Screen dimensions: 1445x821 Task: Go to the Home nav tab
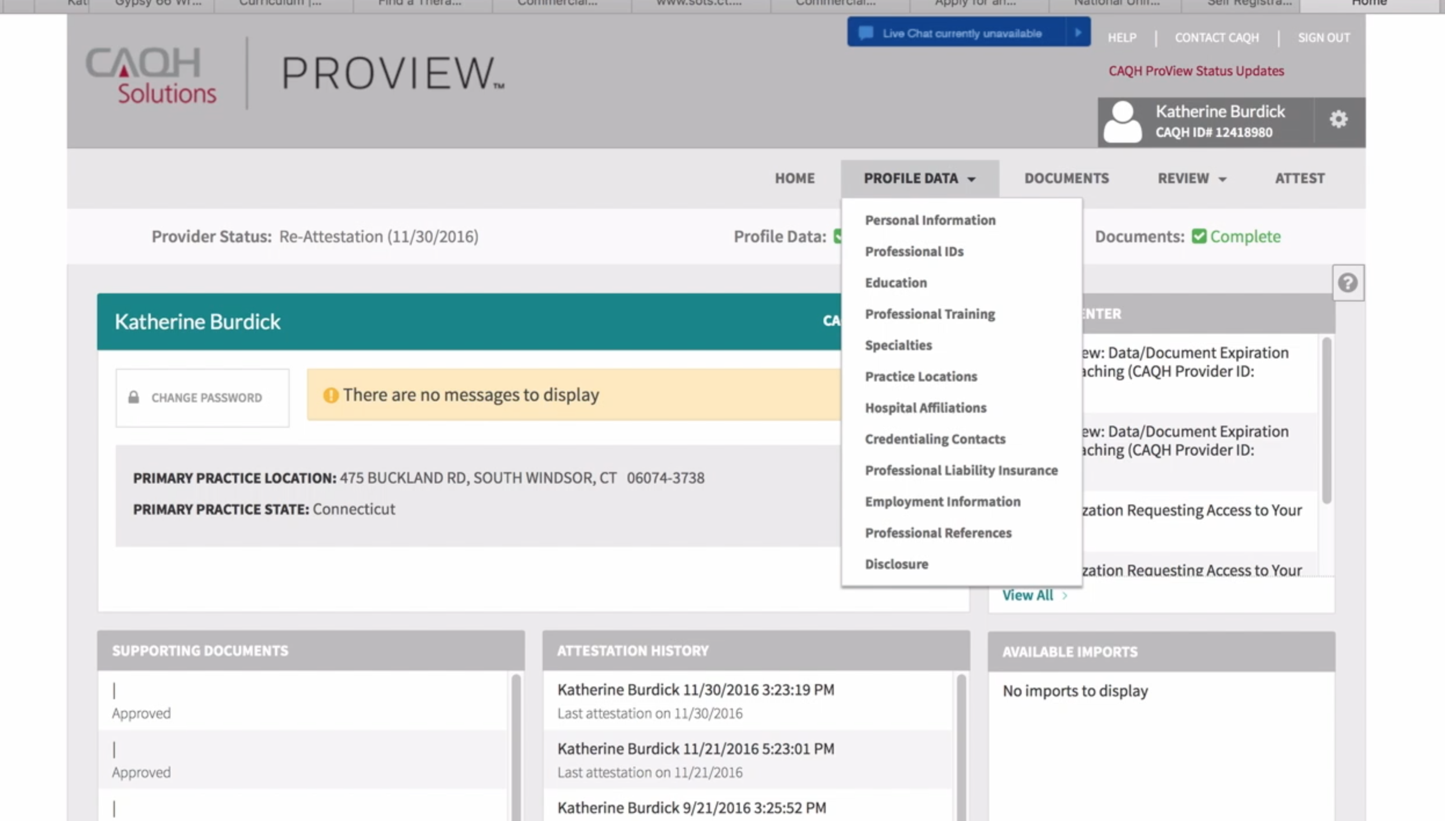pos(794,179)
